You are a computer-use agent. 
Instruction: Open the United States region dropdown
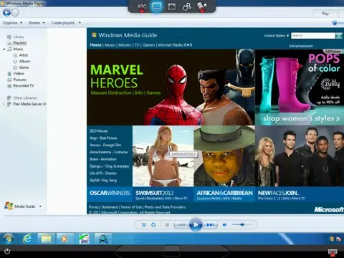coord(276,36)
